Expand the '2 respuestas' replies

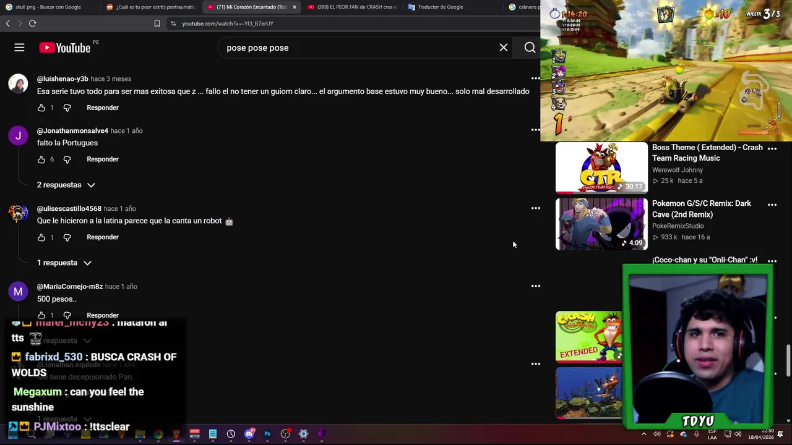66,185
